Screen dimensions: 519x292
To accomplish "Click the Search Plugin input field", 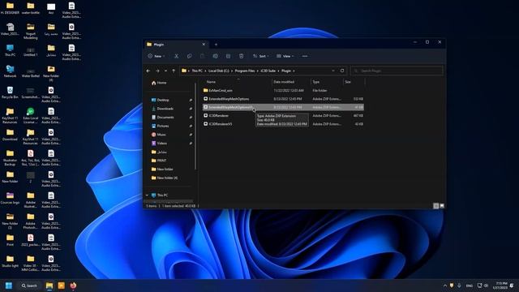I will click(x=397, y=71).
